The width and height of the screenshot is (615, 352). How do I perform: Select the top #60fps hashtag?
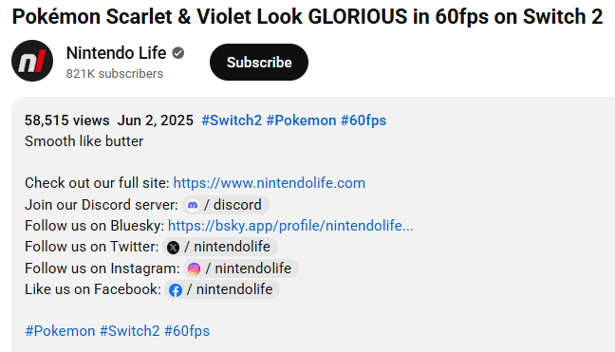tap(363, 120)
